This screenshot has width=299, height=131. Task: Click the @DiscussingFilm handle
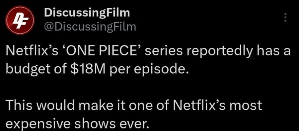(x=90, y=27)
